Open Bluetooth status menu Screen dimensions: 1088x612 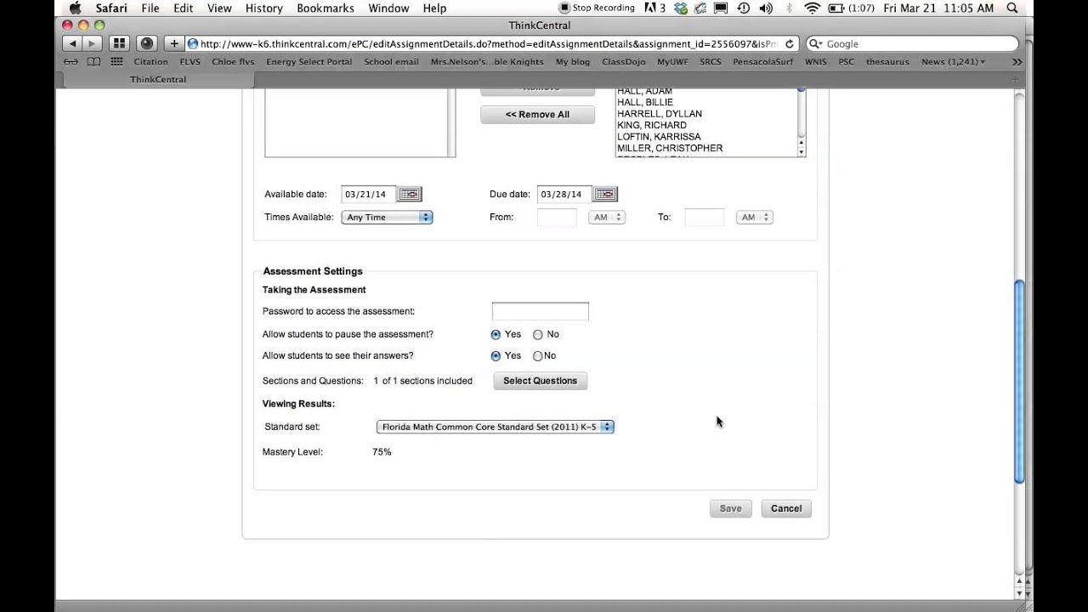coord(789,8)
